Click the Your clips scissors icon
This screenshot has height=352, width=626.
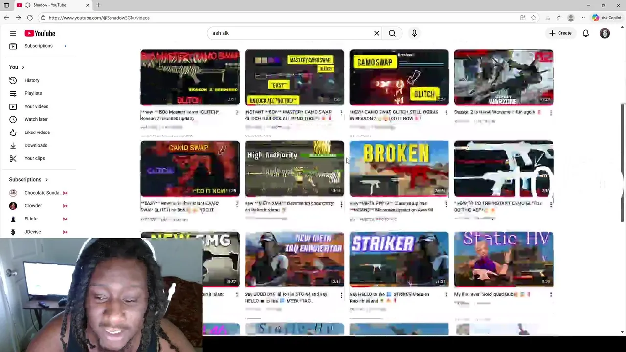13,158
